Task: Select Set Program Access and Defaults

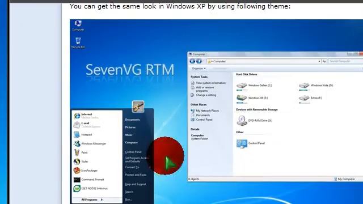Action: click(x=137, y=160)
